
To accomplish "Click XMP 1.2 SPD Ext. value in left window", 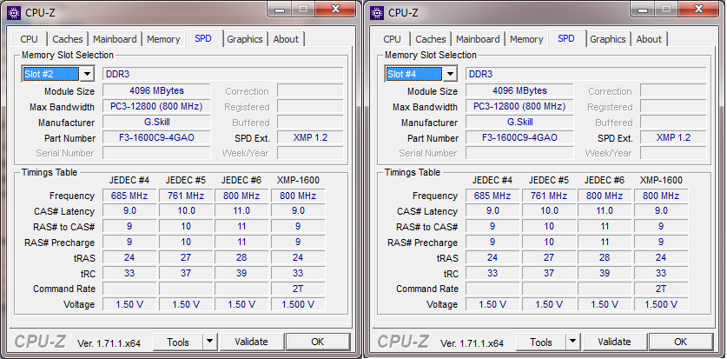I will tap(310, 137).
